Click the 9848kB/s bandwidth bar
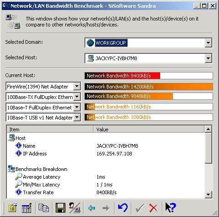219x217 pixels. (149, 96)
